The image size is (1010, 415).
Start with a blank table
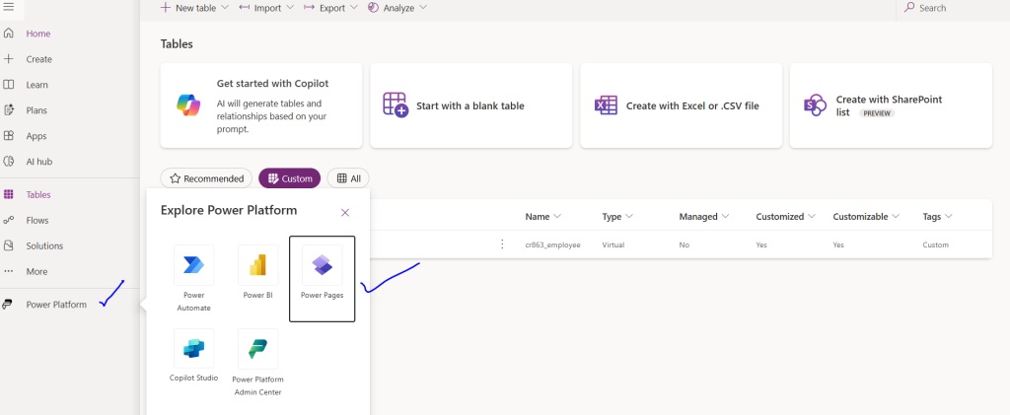click(470, 105)
